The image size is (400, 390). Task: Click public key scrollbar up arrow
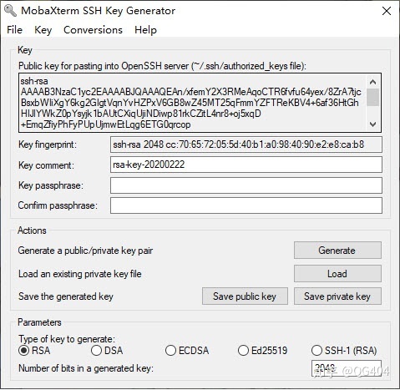pos(373,82)
